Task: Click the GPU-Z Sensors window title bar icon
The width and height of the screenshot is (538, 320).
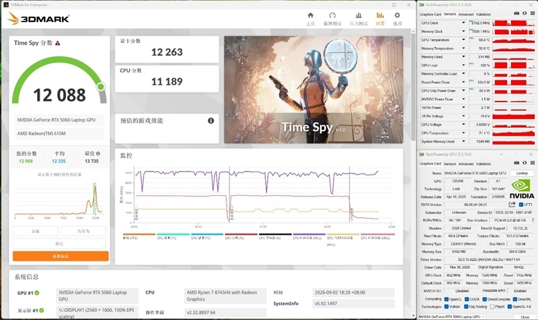Action: pos(422,5)
